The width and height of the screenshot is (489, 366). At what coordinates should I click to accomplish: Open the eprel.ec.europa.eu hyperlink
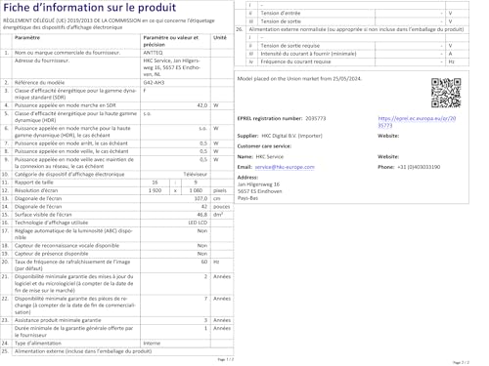(417, 122)
